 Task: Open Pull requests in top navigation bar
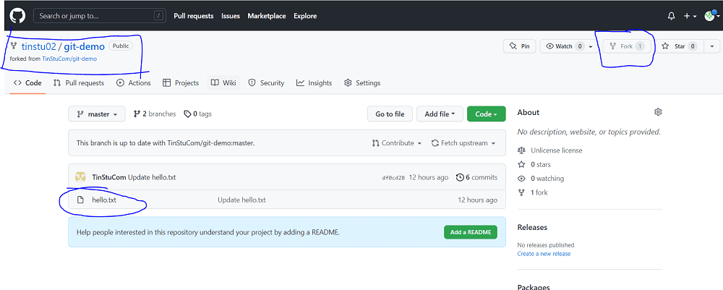pos(194,16)
